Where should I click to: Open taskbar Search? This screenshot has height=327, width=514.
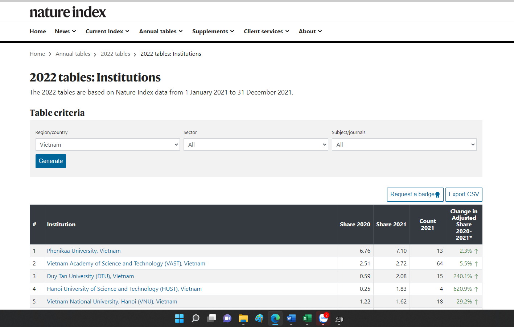point(196,318)
